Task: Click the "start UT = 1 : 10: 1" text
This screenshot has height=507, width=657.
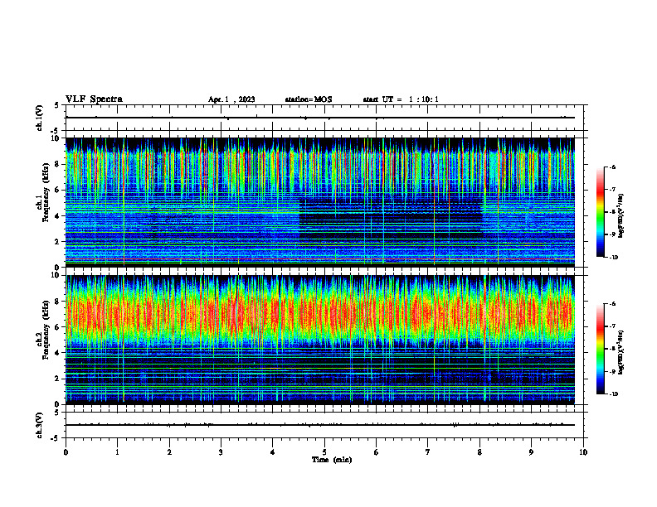Action: point(401,99)
